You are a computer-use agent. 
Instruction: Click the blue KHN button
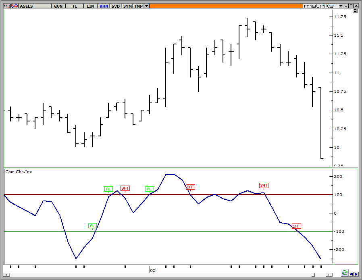pos(104,6)
